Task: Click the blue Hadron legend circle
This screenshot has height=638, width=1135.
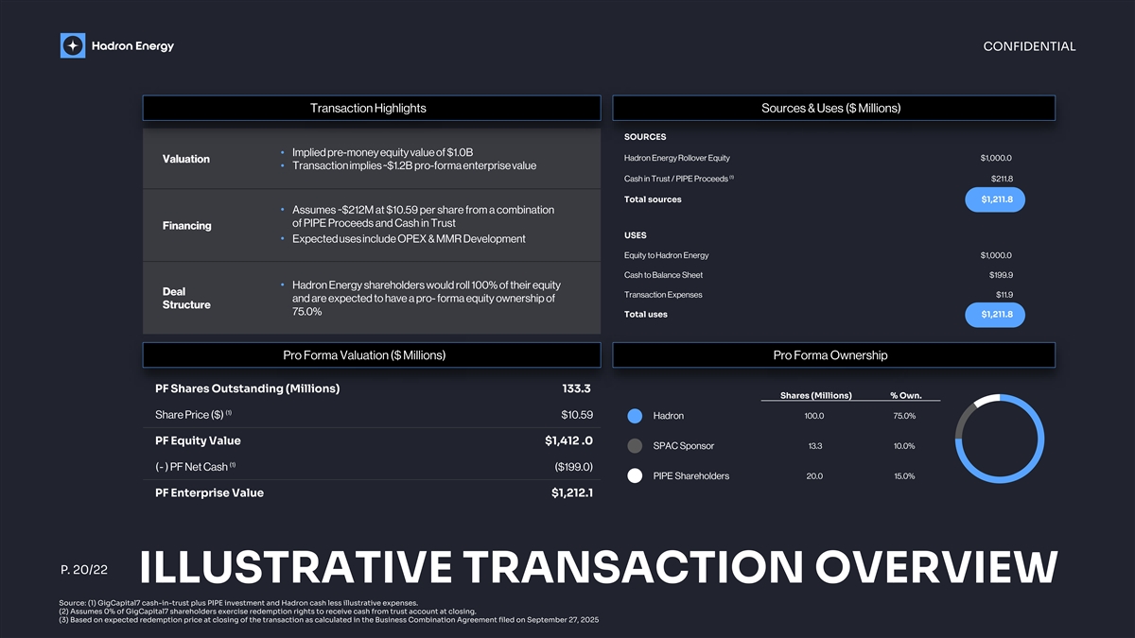Action: (636, 416)
